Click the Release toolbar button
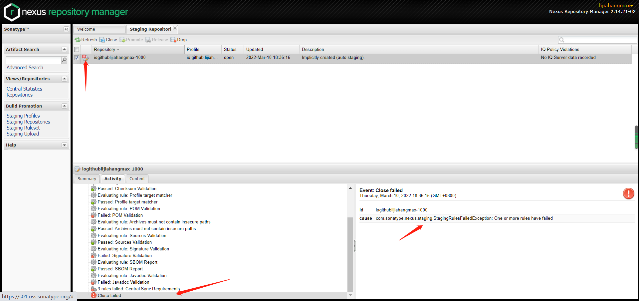The height and width of the screenshot is (301, 639). tap(157, 40)
